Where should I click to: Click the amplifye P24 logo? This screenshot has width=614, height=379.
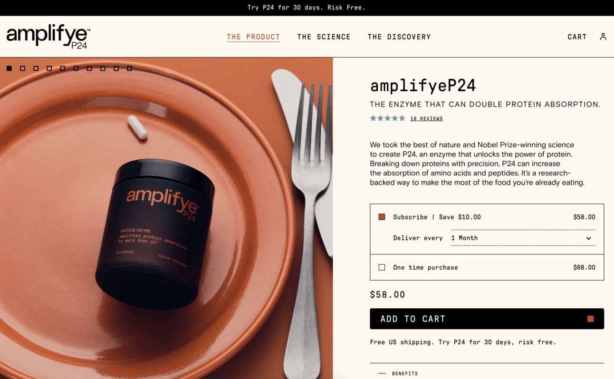pyautogui.click(x=48, y=37)
